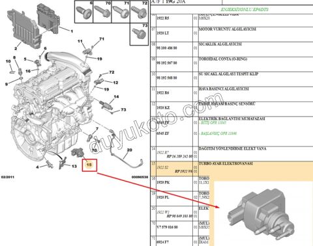Viewport: 313px width, 246px height.
Task: Click MOTOR VURUNTU ALGILAYICISI description
Action: (x=228, y=29)
